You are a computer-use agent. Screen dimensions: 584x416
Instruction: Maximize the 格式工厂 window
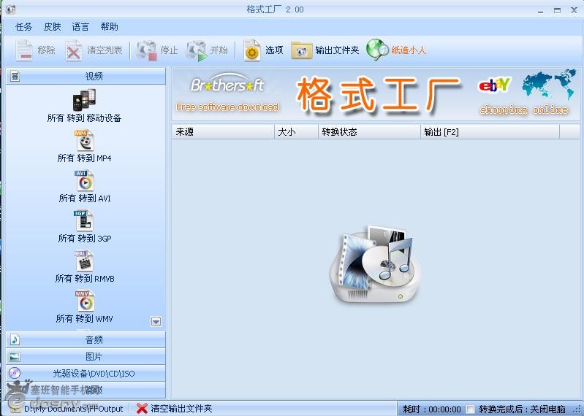pos(557,10)
